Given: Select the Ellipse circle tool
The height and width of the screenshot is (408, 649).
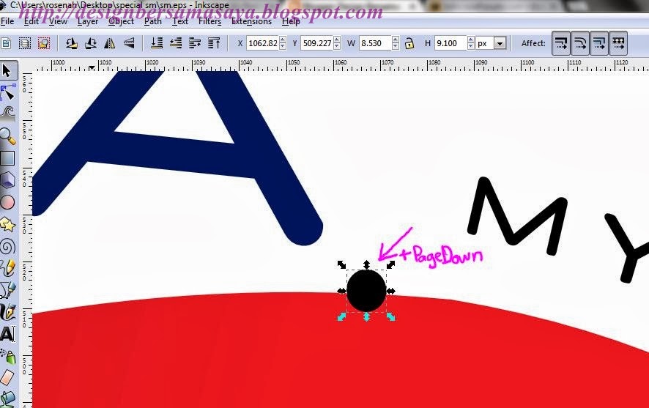Looking at the screenshot, I should pyautogui.click(x=7, y=202).
